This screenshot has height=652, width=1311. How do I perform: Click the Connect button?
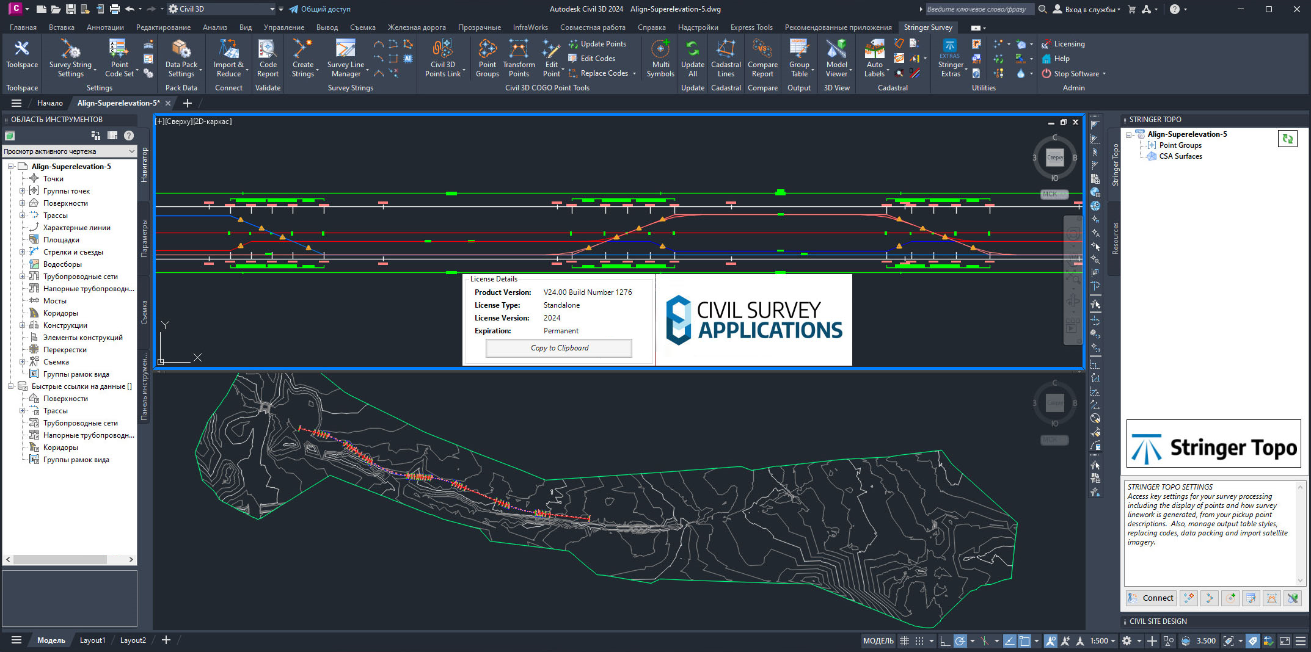(1150, 598)
